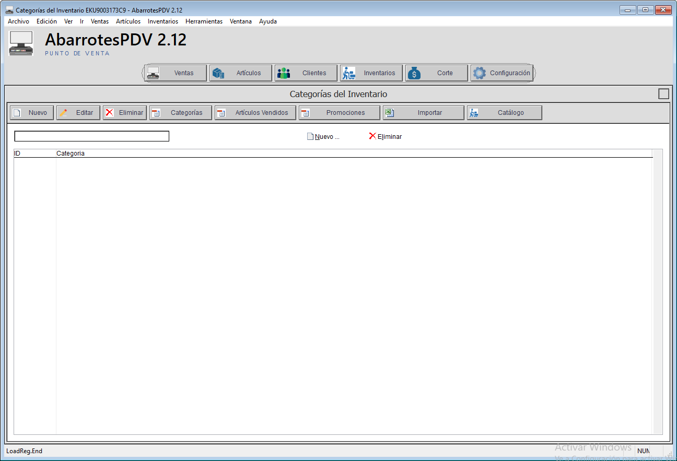Viewport: 677px width, 461px height.
Task: Click the Catálogo toolbar button
Action: [505, 113]
